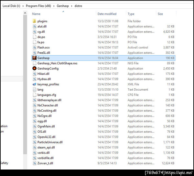Select the OIS.dll file icon

click(34, 132)
